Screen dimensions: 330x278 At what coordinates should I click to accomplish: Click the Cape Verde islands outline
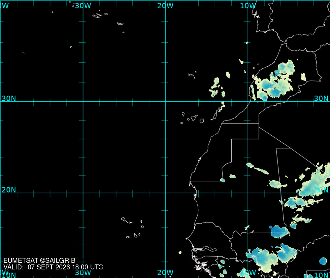tap(133, 228)
